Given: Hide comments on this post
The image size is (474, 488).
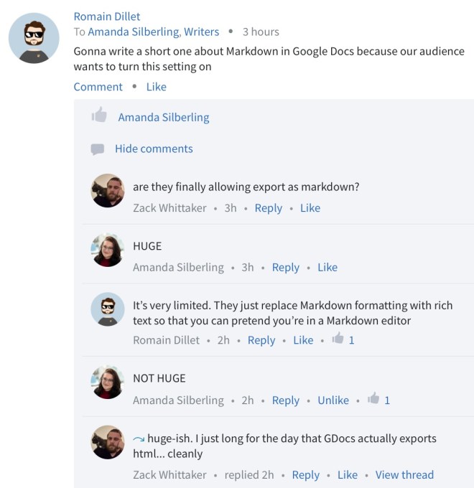Looking at the screenshot, I should click(x=154, y=149).
